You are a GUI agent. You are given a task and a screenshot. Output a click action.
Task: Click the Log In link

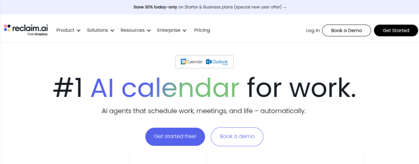tap(313, 30)
